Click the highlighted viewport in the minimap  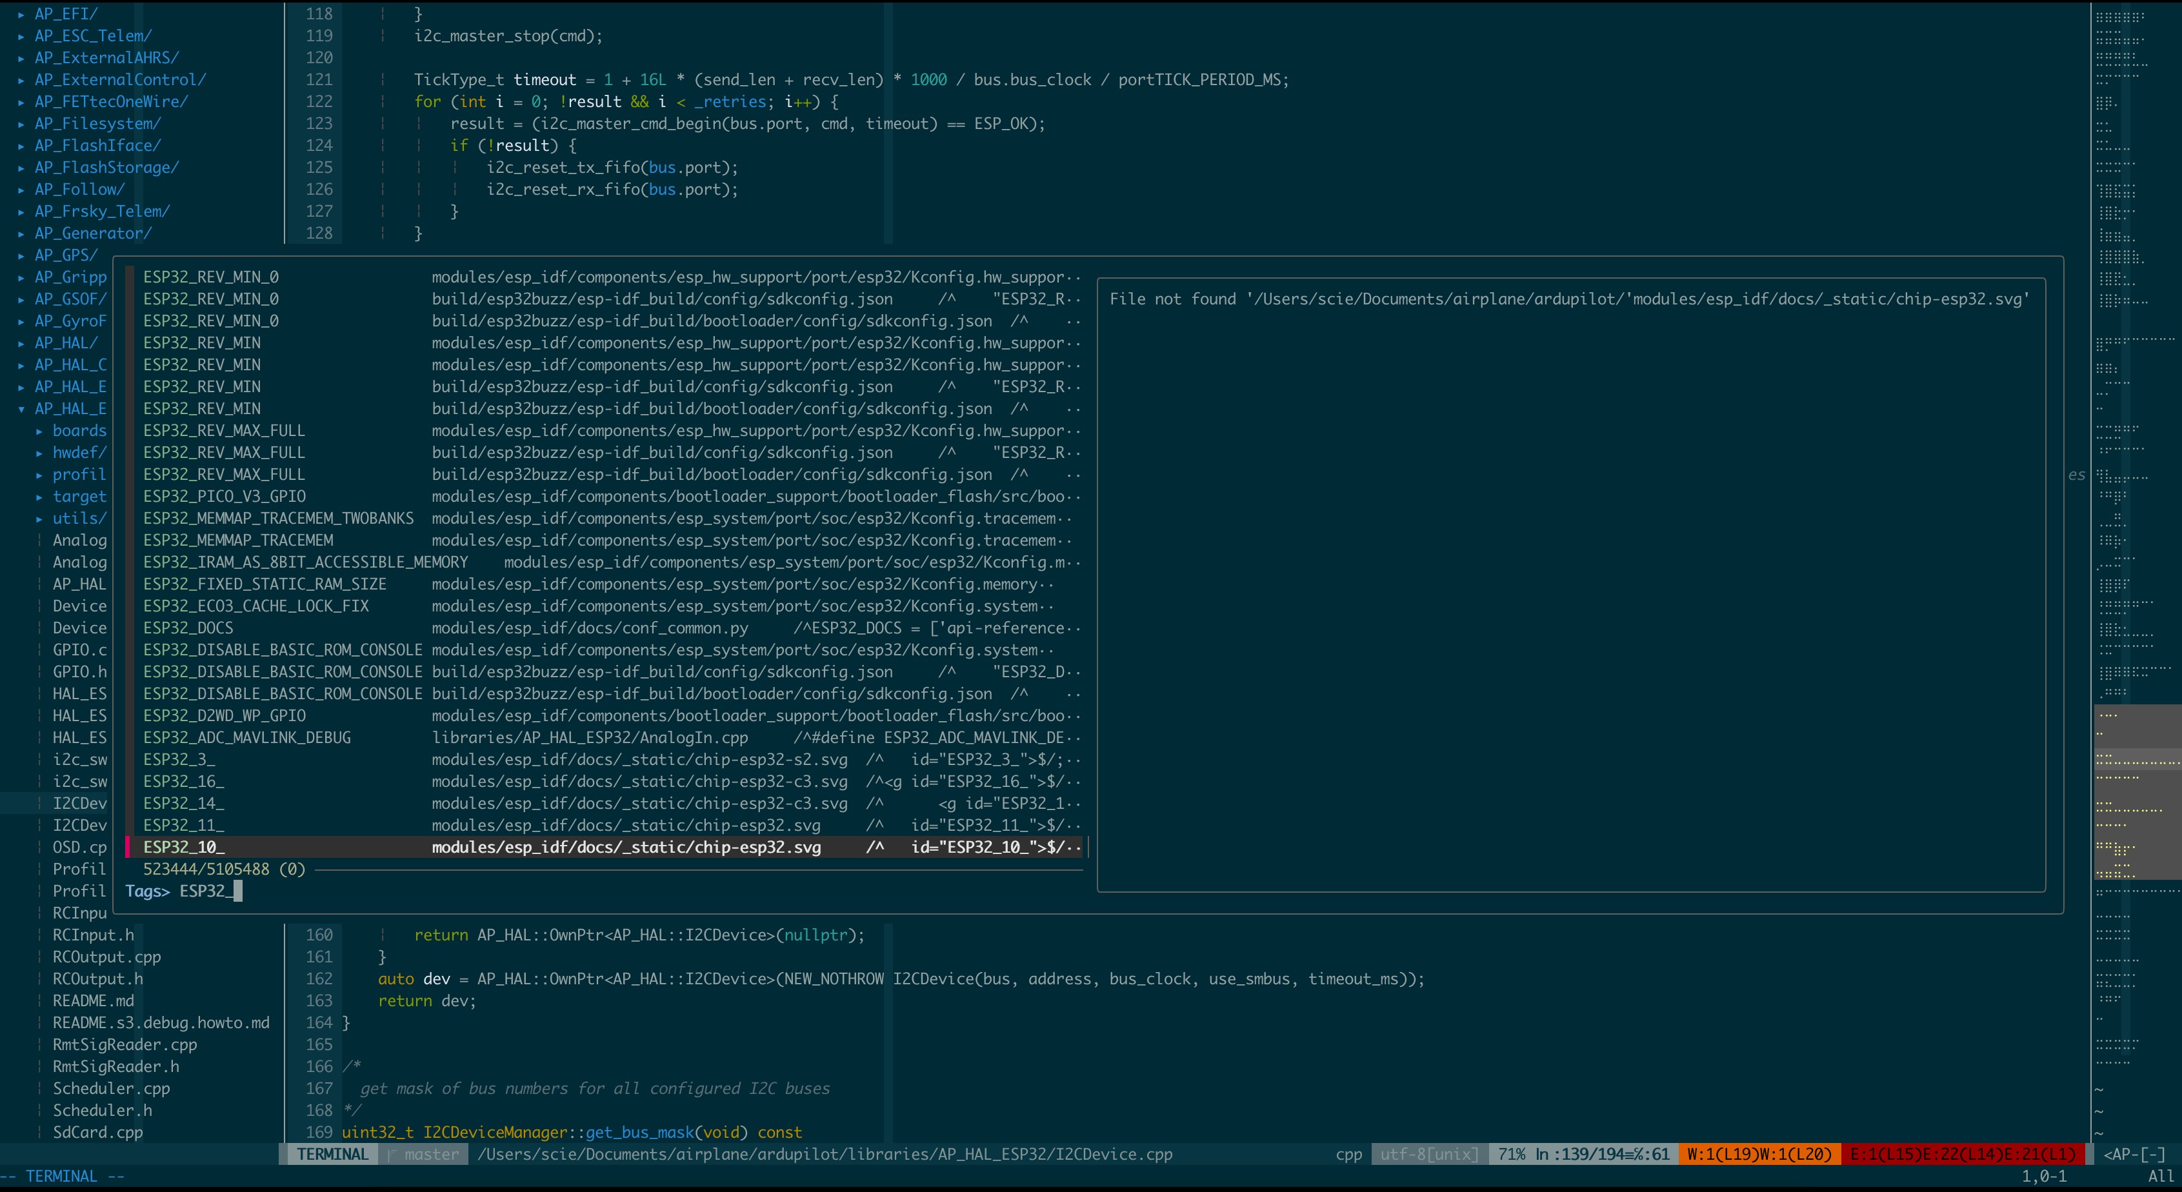coord(2137,792)
